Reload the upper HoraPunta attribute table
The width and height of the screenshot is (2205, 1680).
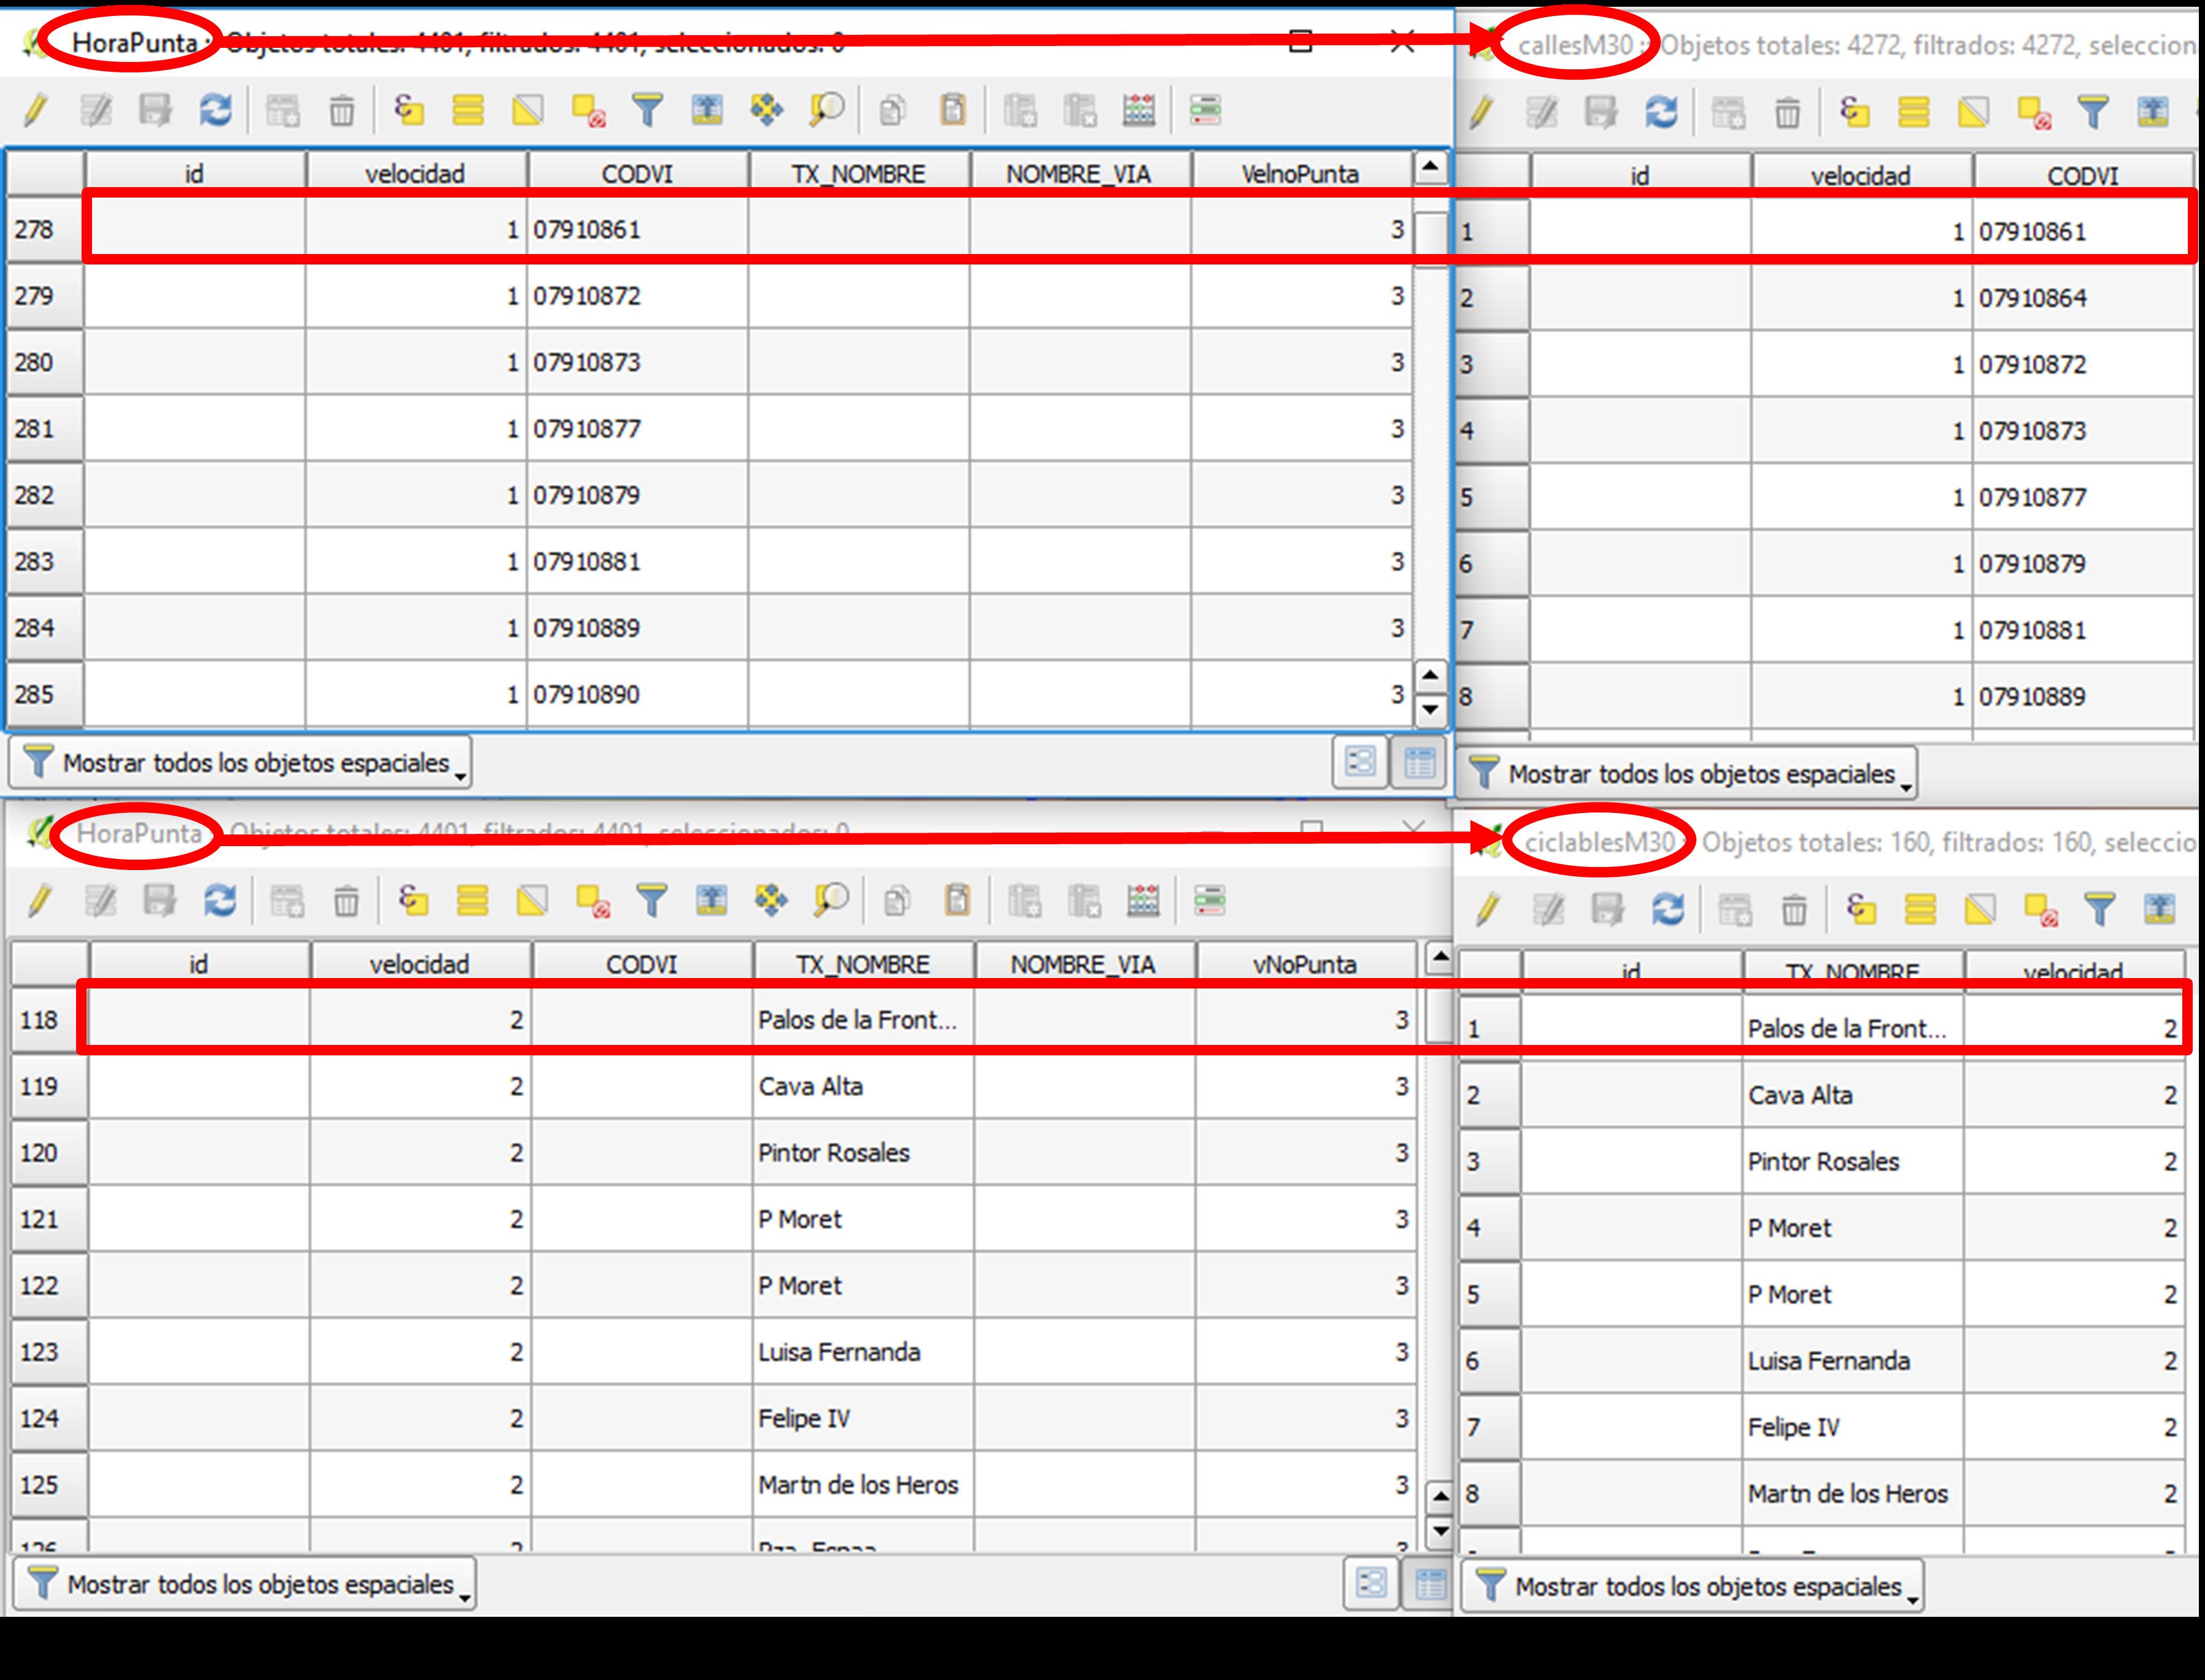[x=215, y=110]
